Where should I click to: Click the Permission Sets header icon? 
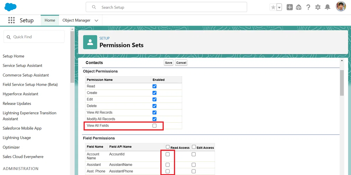tap(90, 42)
